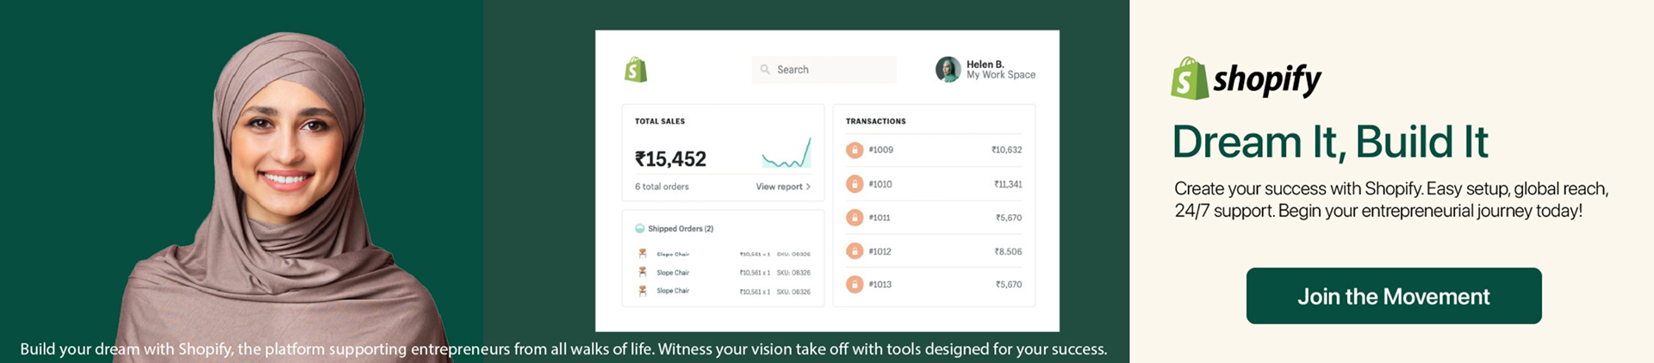Open transaction #1010 label
The height and width of the screenshot is (363, 1654).
pyautogui.click(x=880, y=184)
